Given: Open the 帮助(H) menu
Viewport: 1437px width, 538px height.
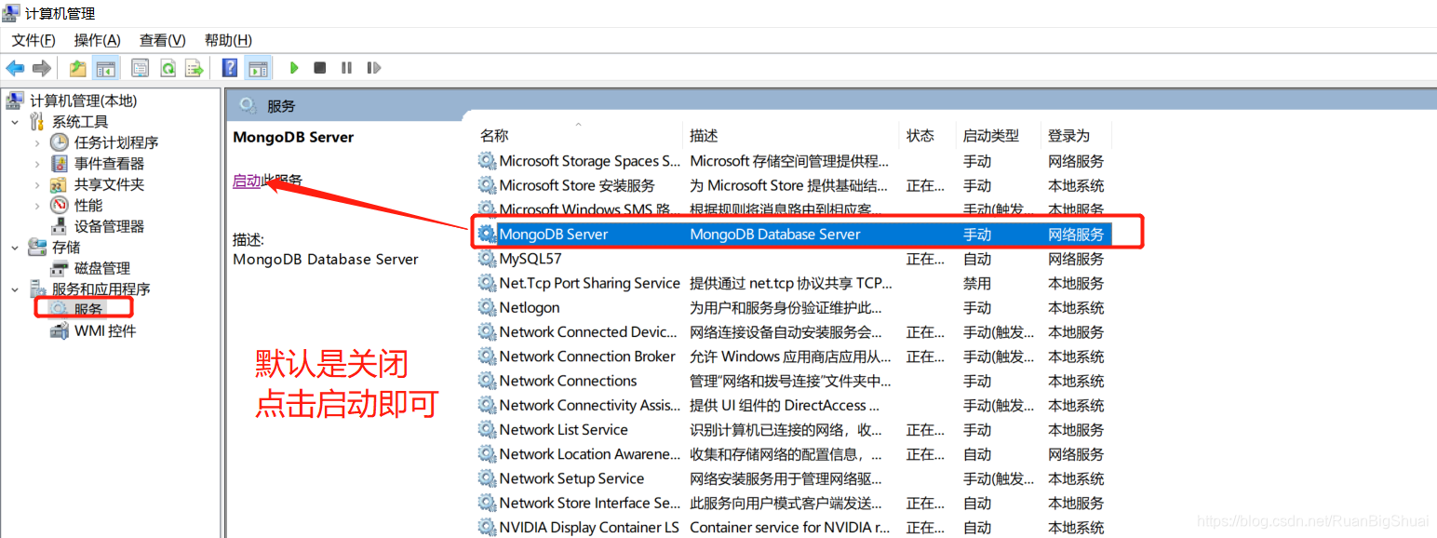Looking at the screenshot, I should pos(228,40).
